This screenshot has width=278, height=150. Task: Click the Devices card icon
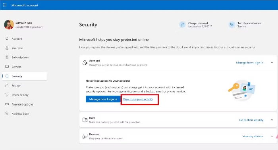(85, 136)
